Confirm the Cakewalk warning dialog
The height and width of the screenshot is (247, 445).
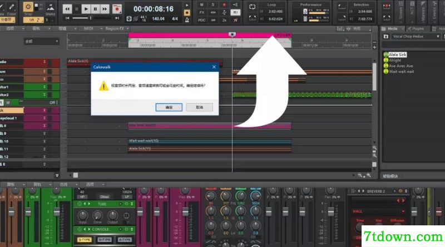tap(169, 107)
